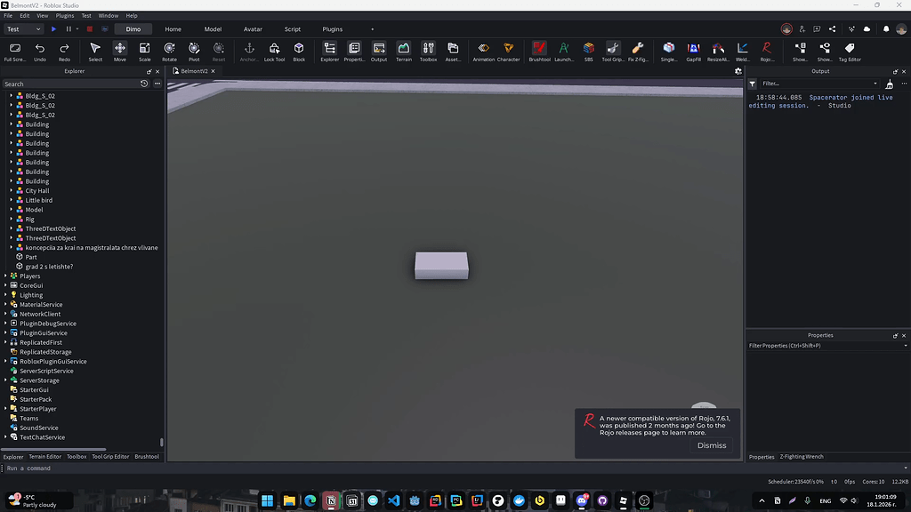Open the notifications bell icon

(x=886, y=29)
